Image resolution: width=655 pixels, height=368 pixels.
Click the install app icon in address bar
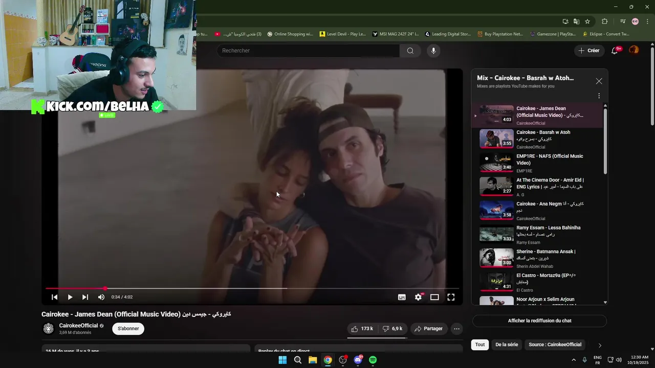pyautogui.click(x=565, y=21)
